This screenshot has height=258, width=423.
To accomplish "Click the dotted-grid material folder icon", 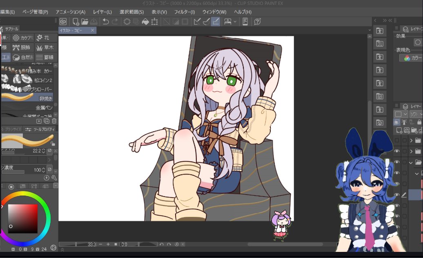I will pos(380,44).
